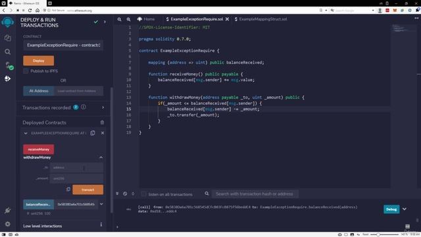The width and height of the screenshot is (421, 237).
Task: Click the Debug button in the terminal
Action: coord(391,209)
